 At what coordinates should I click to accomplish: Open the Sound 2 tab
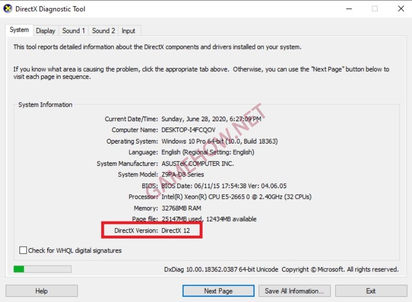104,31
